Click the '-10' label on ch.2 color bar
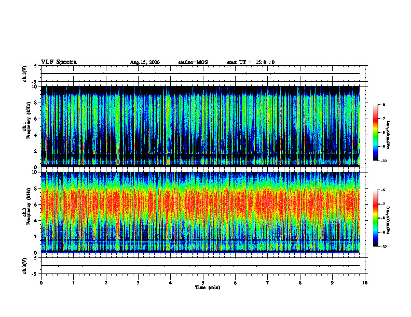Viewport: 411px width, 317px height. 383,247
